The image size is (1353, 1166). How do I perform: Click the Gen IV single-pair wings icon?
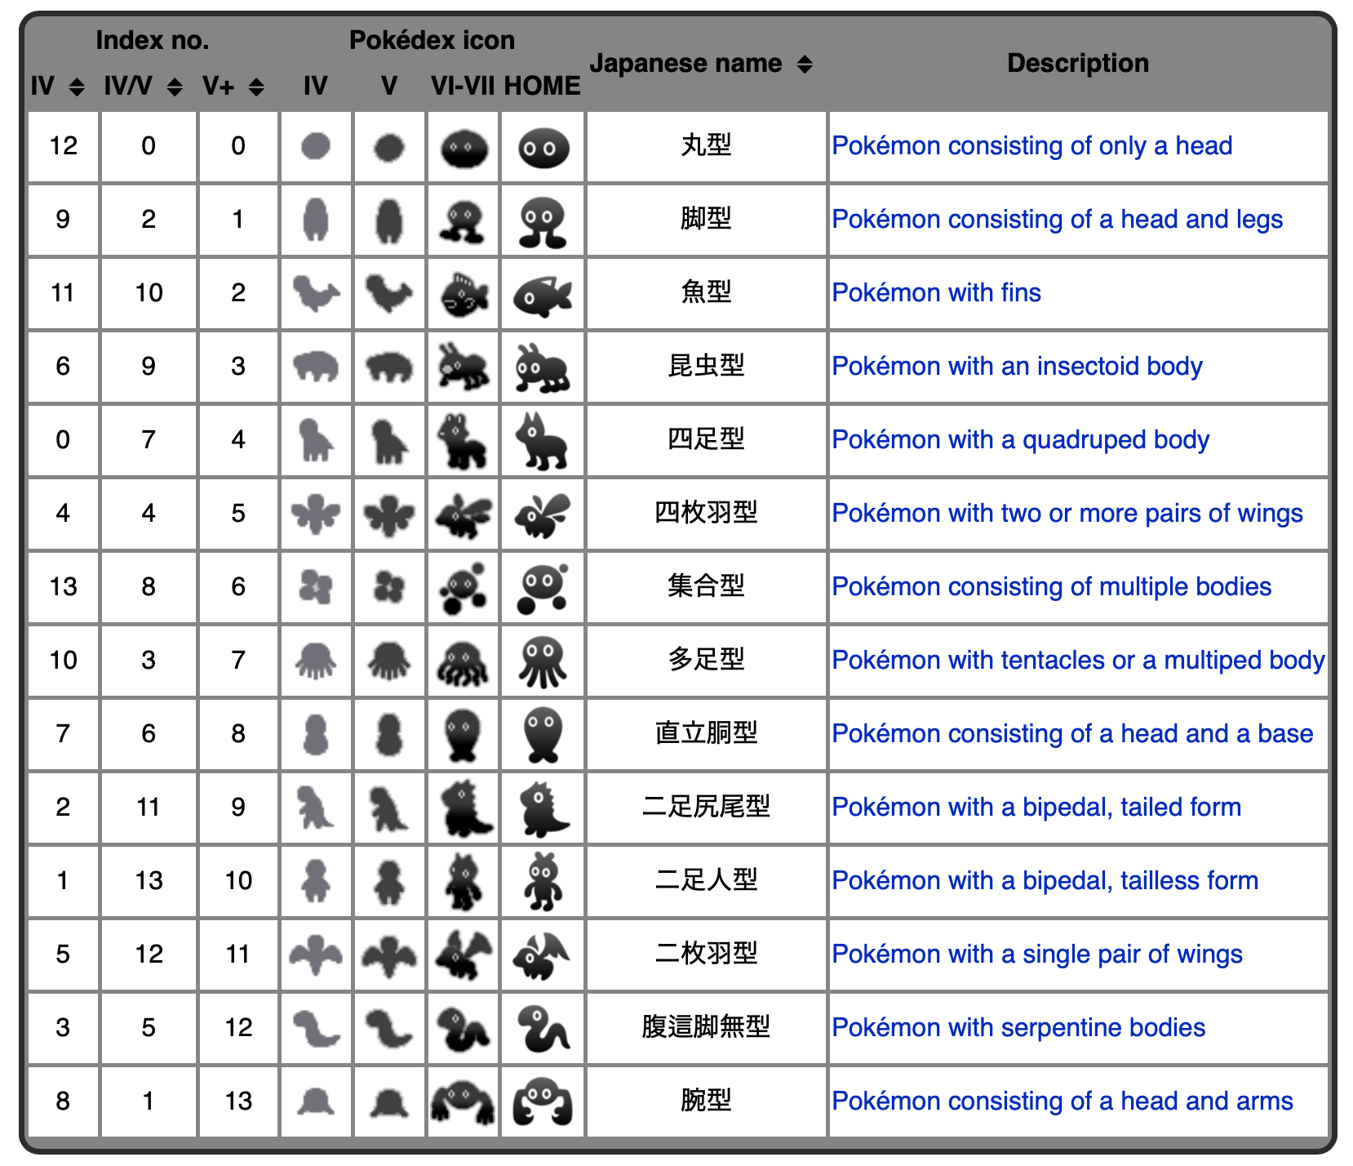coord(316,955)
